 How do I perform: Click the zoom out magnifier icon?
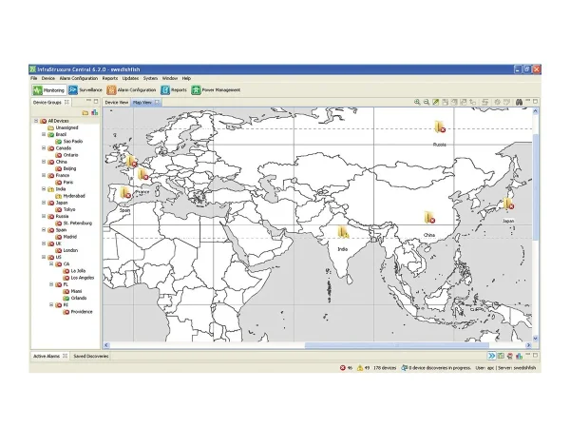click(427, 102)
